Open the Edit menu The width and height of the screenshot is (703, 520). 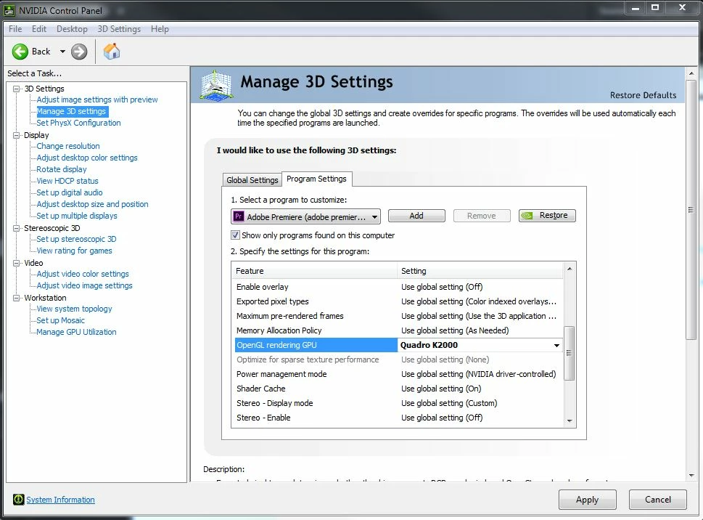(x=39, y=29)
